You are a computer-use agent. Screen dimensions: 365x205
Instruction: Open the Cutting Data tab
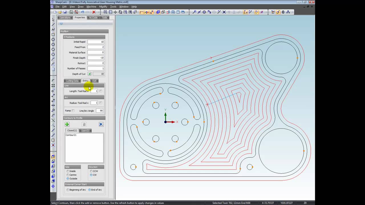point(72,81)
